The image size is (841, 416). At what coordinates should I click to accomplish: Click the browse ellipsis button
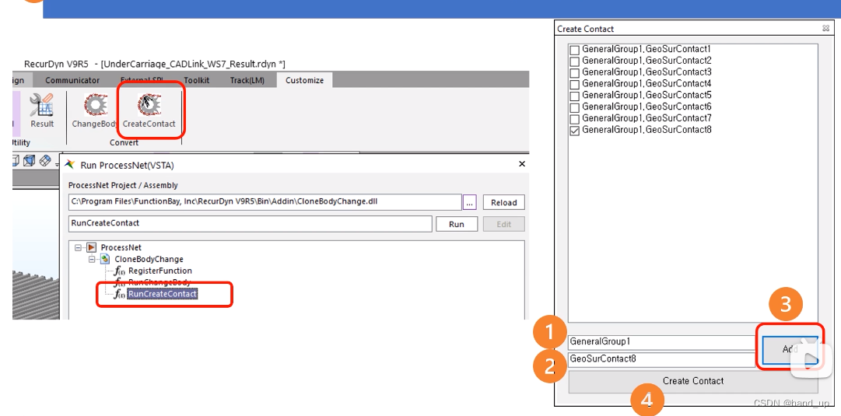[x=470, y=203]
